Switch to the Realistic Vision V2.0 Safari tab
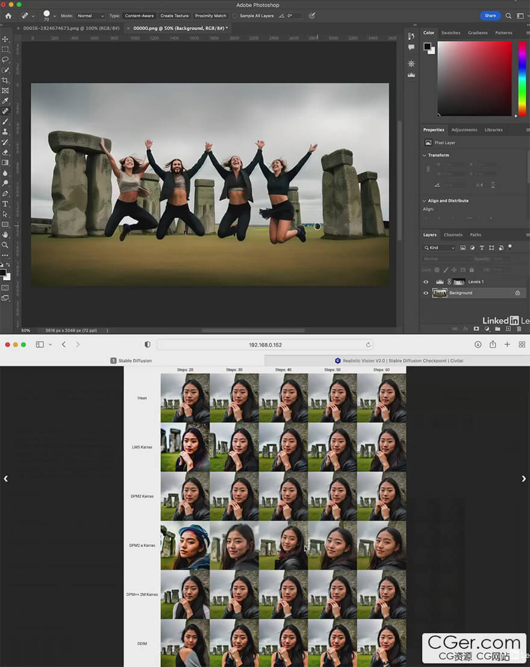530x667 pixels. pyautogui.click(x=399, y=360)
